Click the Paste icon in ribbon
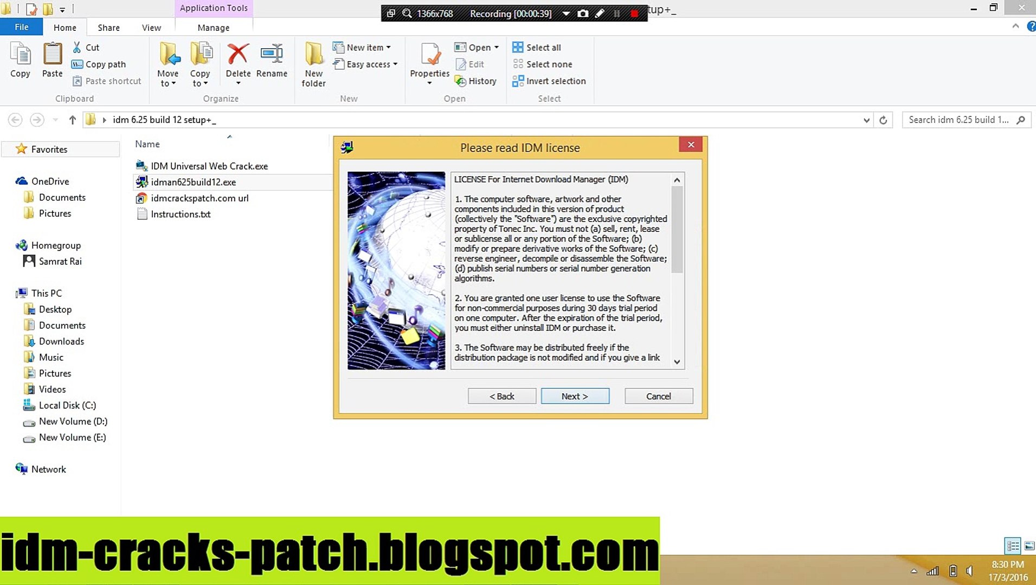This screenshot has width=1036, height=585. pos(52,60)
